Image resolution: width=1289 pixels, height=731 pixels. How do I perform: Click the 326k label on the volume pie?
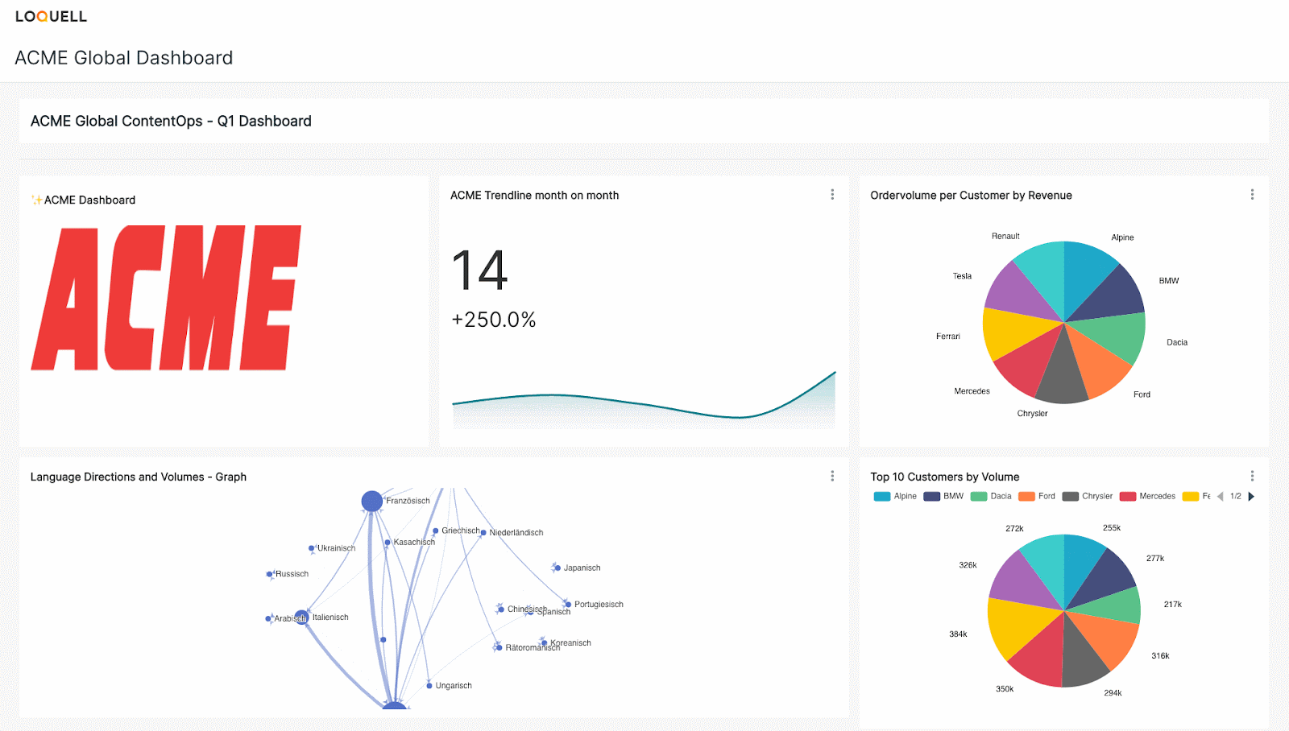point(968,565)
